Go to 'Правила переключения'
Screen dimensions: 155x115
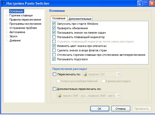tap(25, 20)
